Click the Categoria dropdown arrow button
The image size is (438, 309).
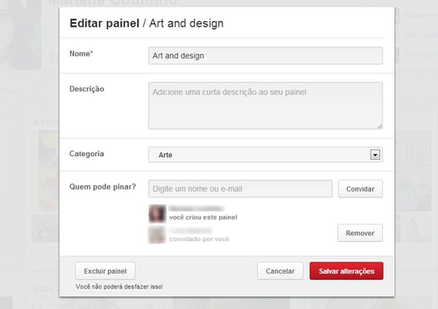point(375,155)
